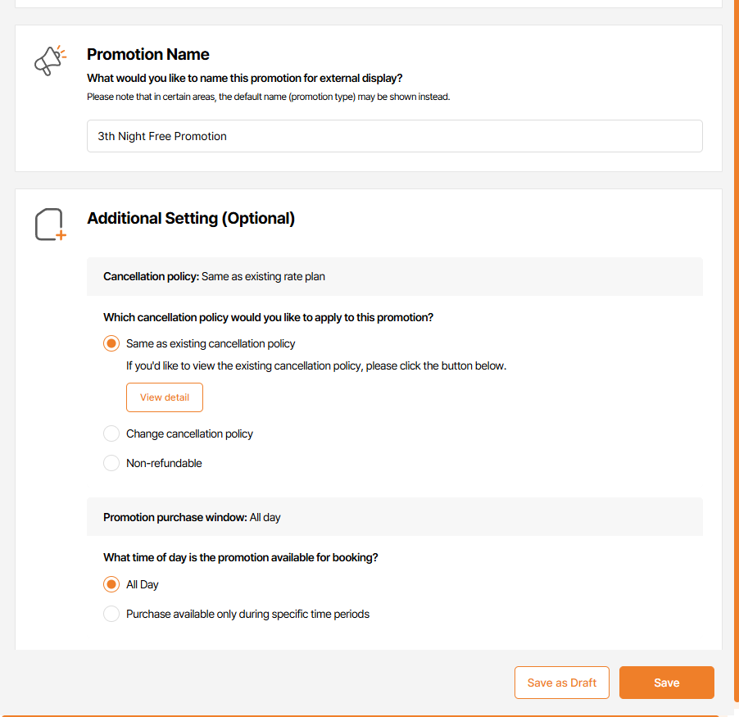This screenshot has height=717, width=739.
Task: Enable purchase only during specific time periods
Action: pyautogui.click(x=111, y=614)
